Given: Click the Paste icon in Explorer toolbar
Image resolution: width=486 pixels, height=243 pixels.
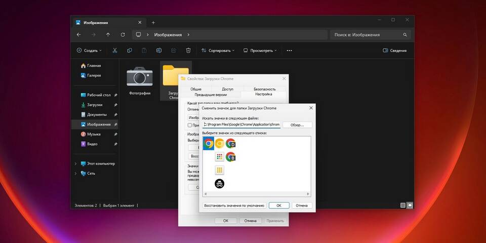Looking at the screenshot, I should tap(144, 51).
